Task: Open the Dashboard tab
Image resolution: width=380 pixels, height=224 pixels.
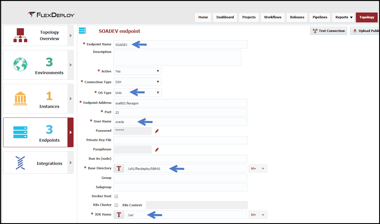Action: point(225,17)
